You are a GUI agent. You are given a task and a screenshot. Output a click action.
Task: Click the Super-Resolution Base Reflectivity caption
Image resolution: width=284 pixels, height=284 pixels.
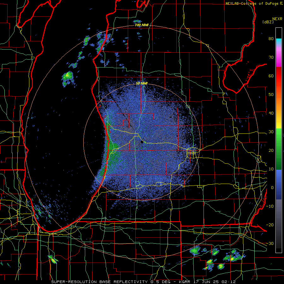[x=143, y=282]
